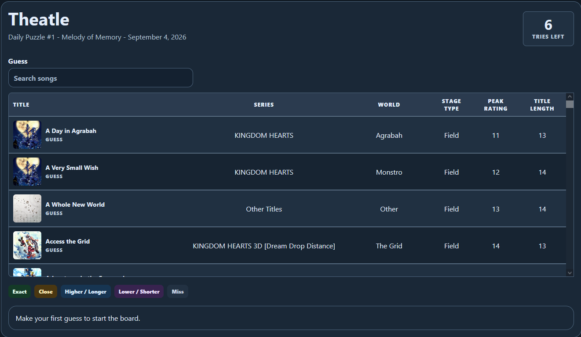
Task: Select the Access the Grid album thumbnail
Action: click(x=27, y=245)
